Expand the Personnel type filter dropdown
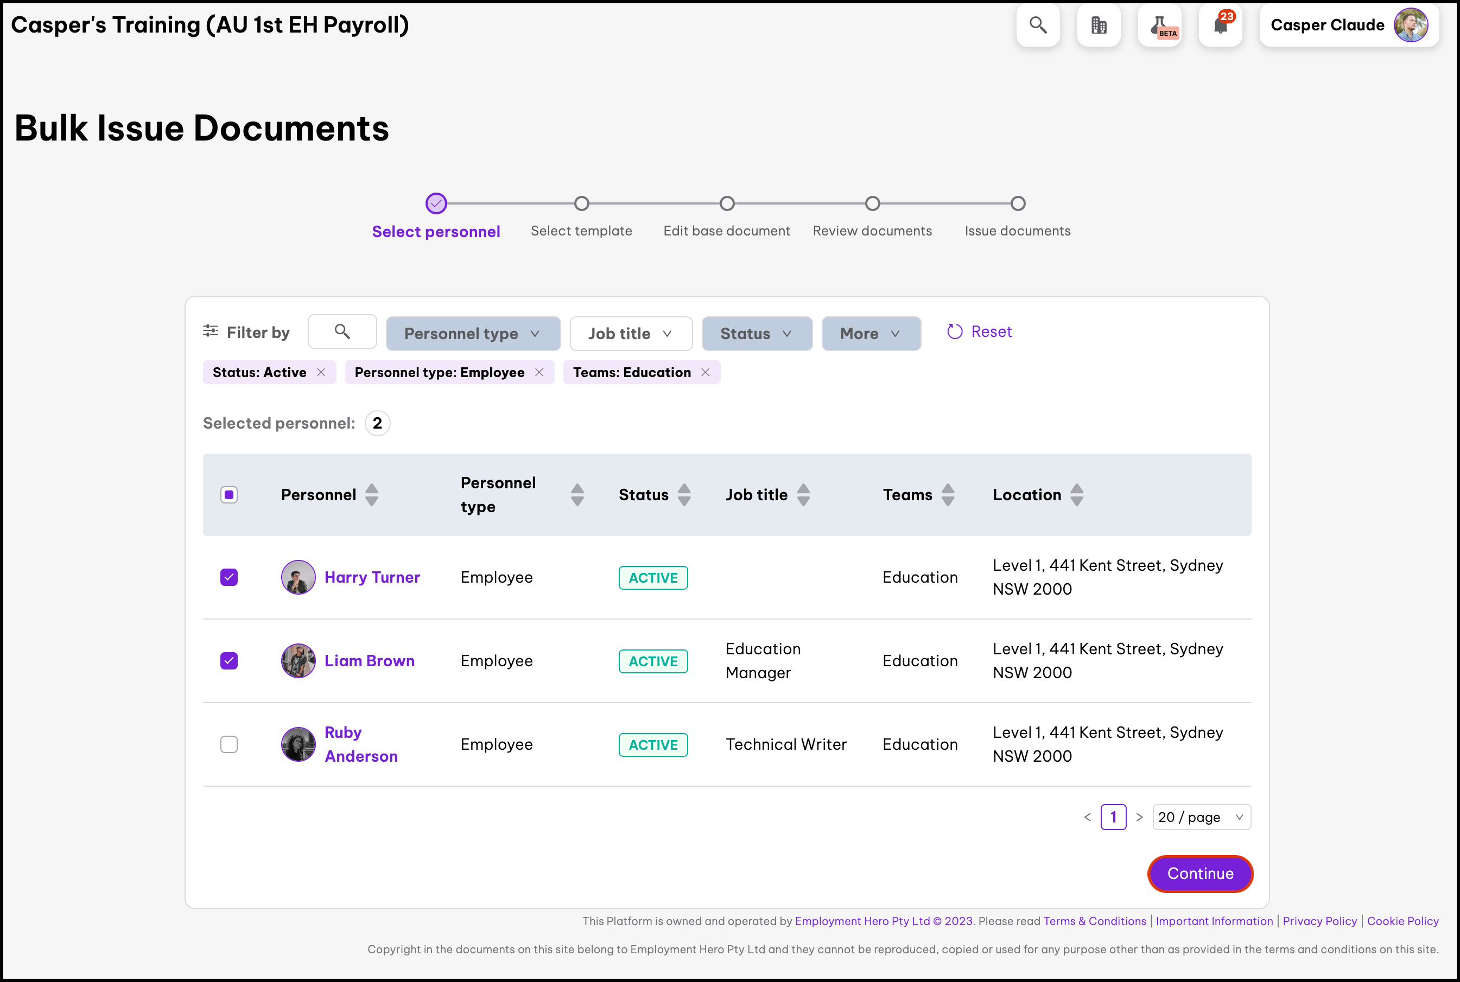This screenshot has width=1460, height=982. pos(473,334)
